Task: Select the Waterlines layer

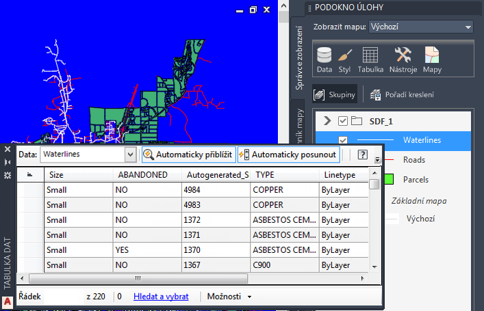Action: [x=422, y=140]
